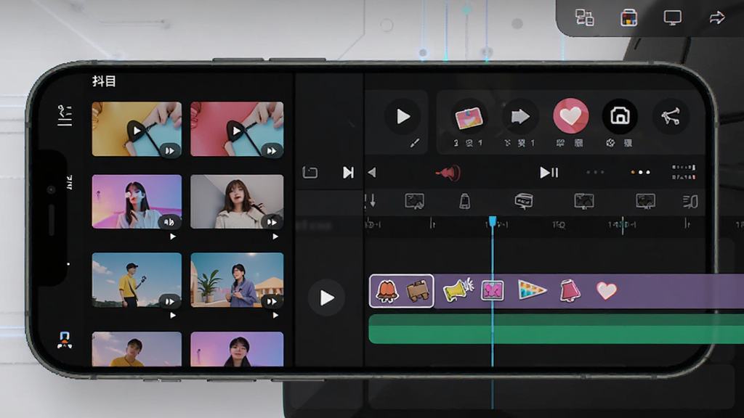744x418 pixels.
Task: Click the insert down-arrow tool icon
Action: [x=371, y=201]
